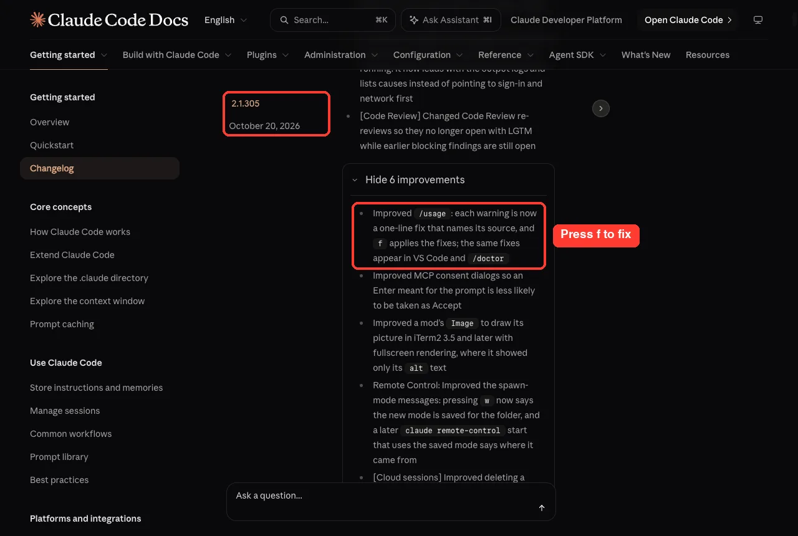Click the Claude Code Docs logo

point(109,20)
